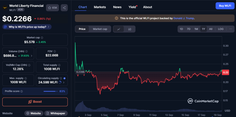Click the Vol/Mkt Cap (24h) info icon
The image size is (236, 117).
coord(29,65)
